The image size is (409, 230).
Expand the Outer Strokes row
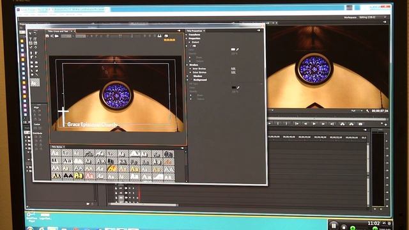coord(190,72)
